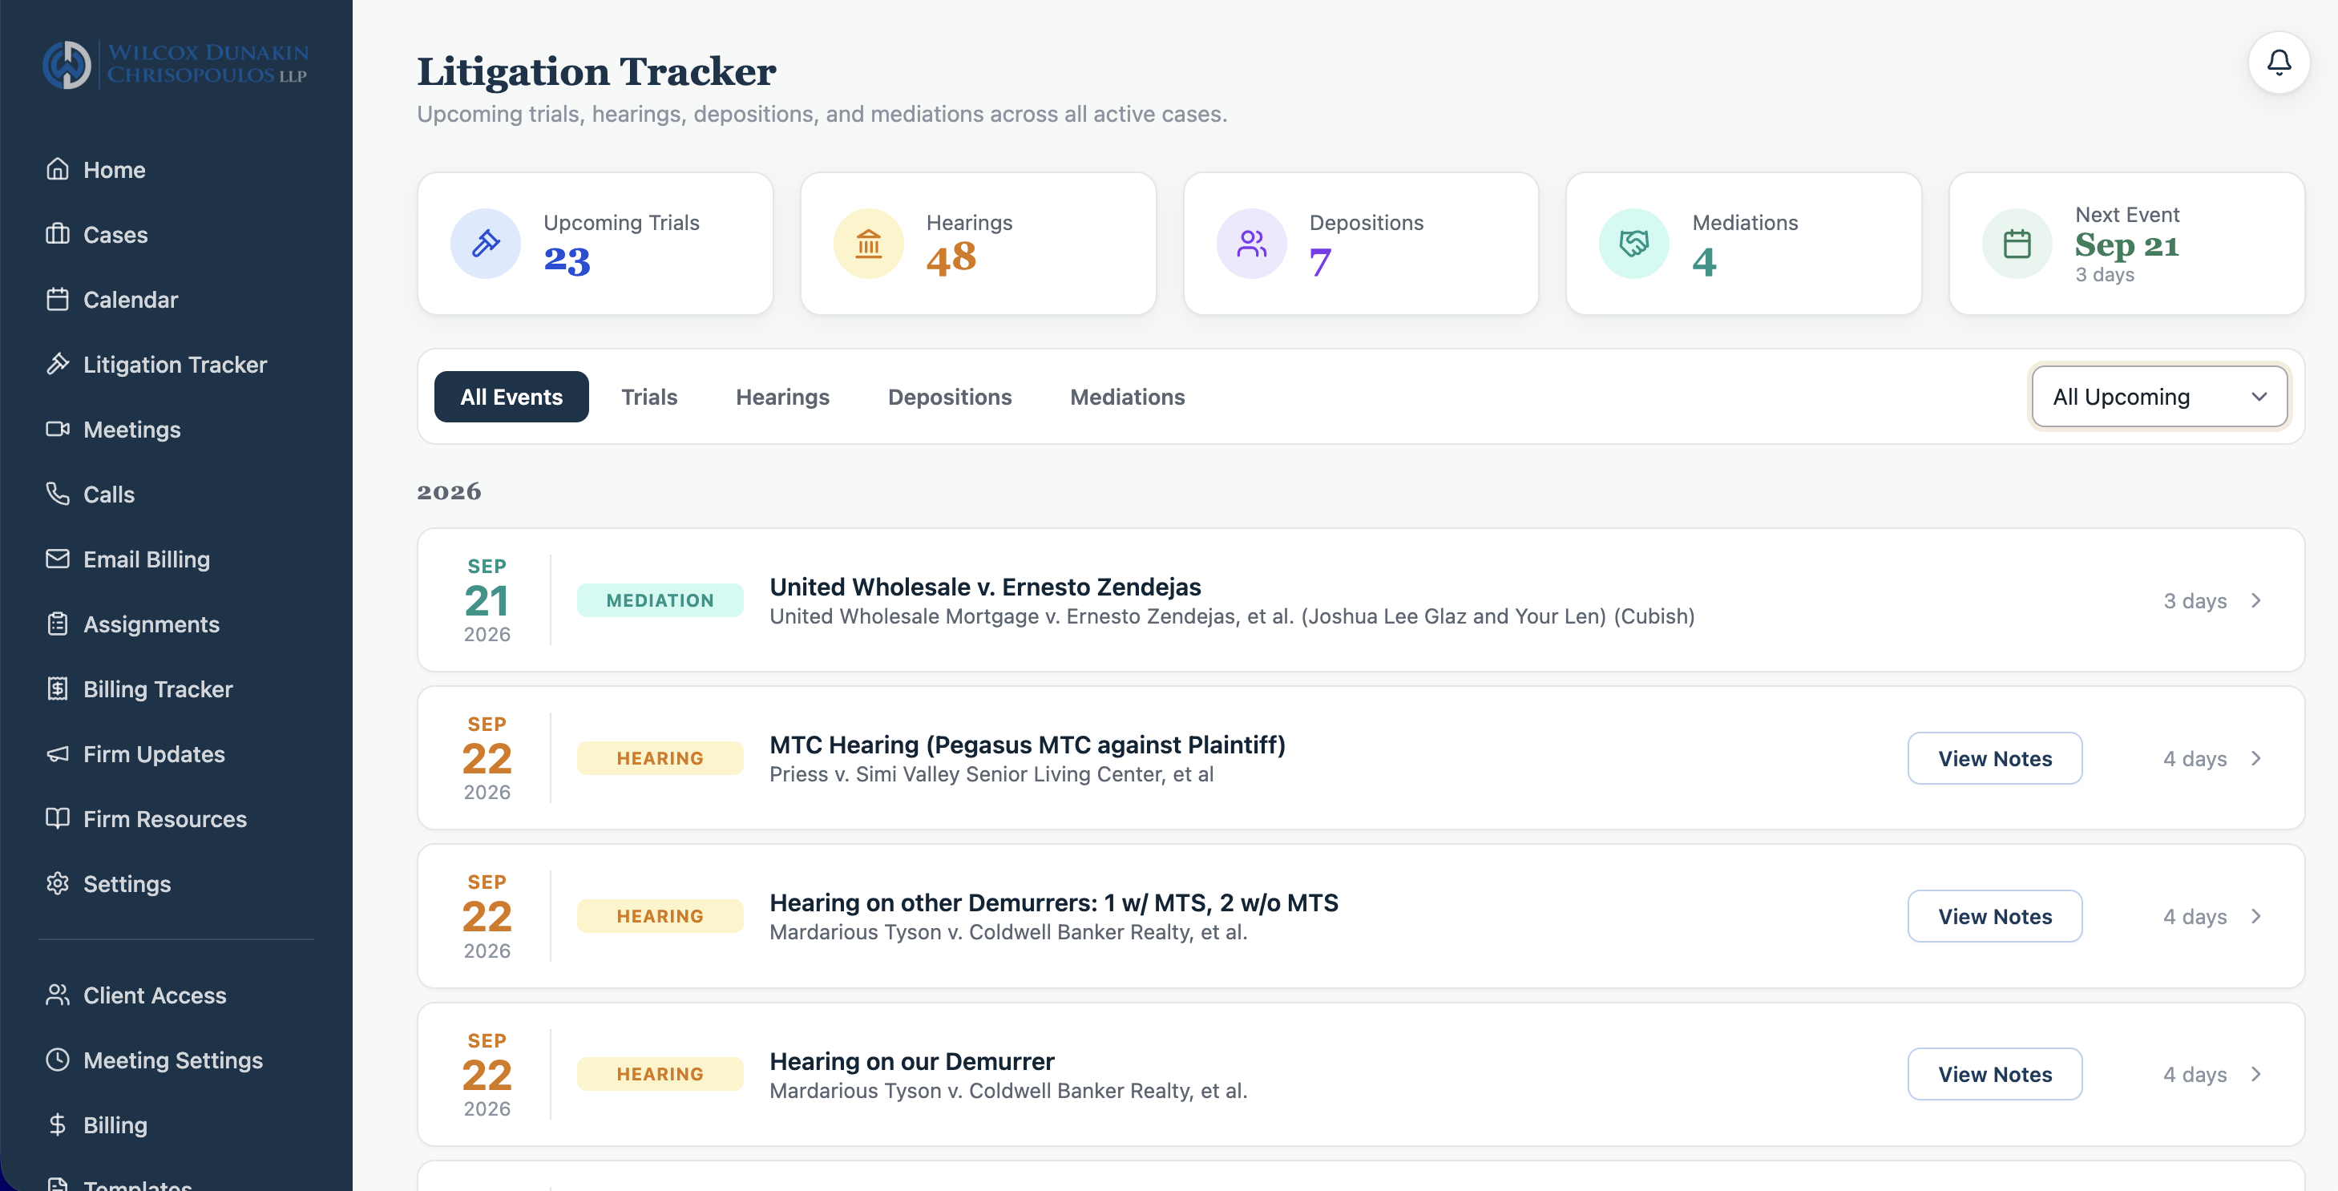Screen dimensions: 2338x1191
Task: Click the Litigation Tracker gavel sidebar icon
Action: tap(57, 364)
